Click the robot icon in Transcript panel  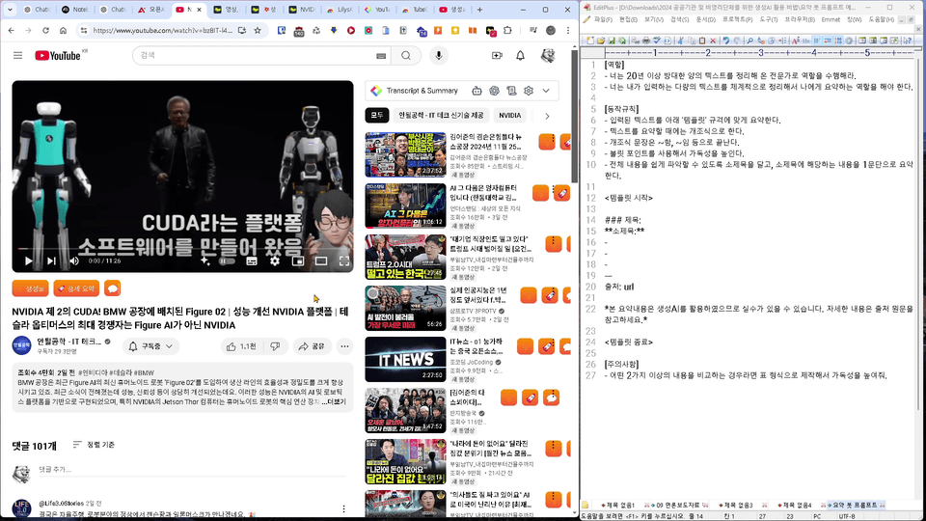pyautogui.click(x=477, y=91)
